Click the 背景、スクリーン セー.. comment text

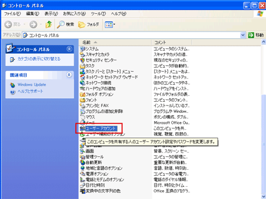[x=171, y=151]
